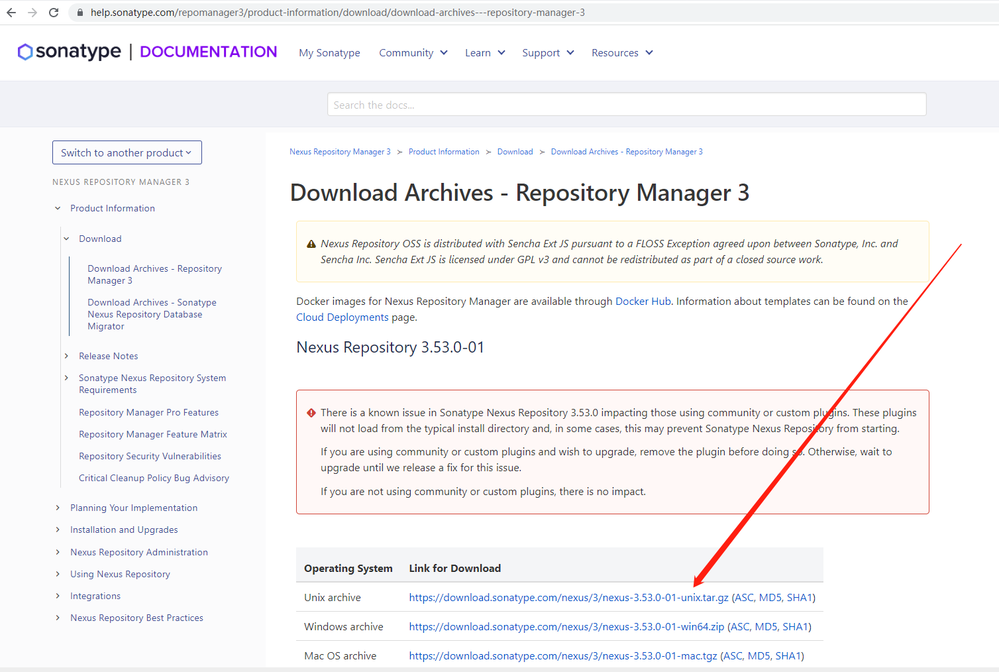Expand Installation and Upgrades chevron

(x=58, y=530)
